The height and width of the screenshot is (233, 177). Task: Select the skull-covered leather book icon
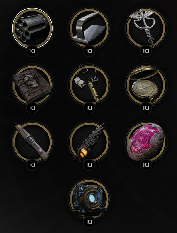[x=32, y=85]
